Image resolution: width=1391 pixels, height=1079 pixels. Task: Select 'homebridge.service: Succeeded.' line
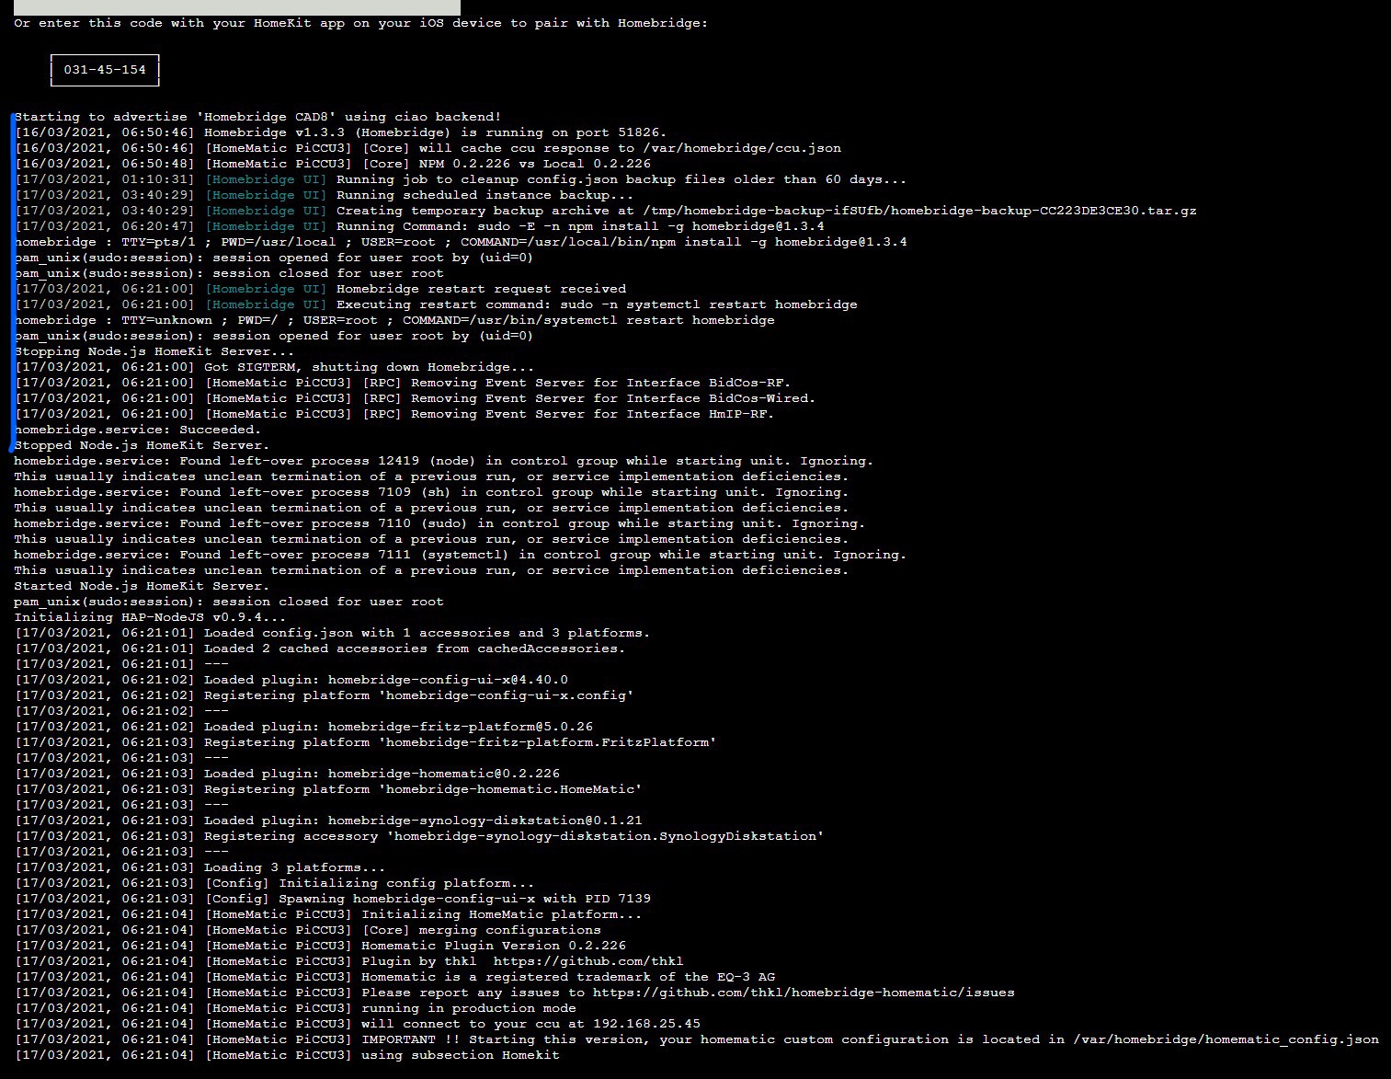(x=138, y=430)
